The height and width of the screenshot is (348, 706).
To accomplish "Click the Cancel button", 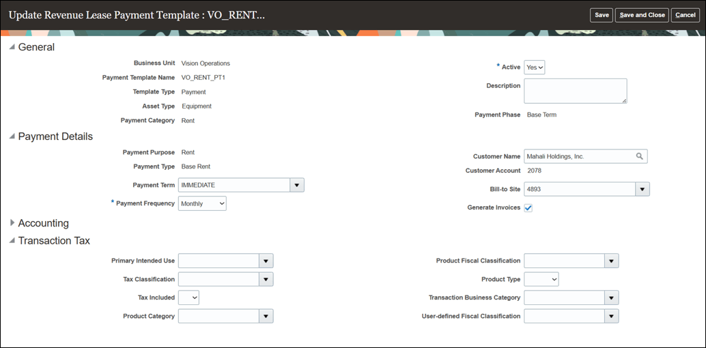I will click(686, 15).
